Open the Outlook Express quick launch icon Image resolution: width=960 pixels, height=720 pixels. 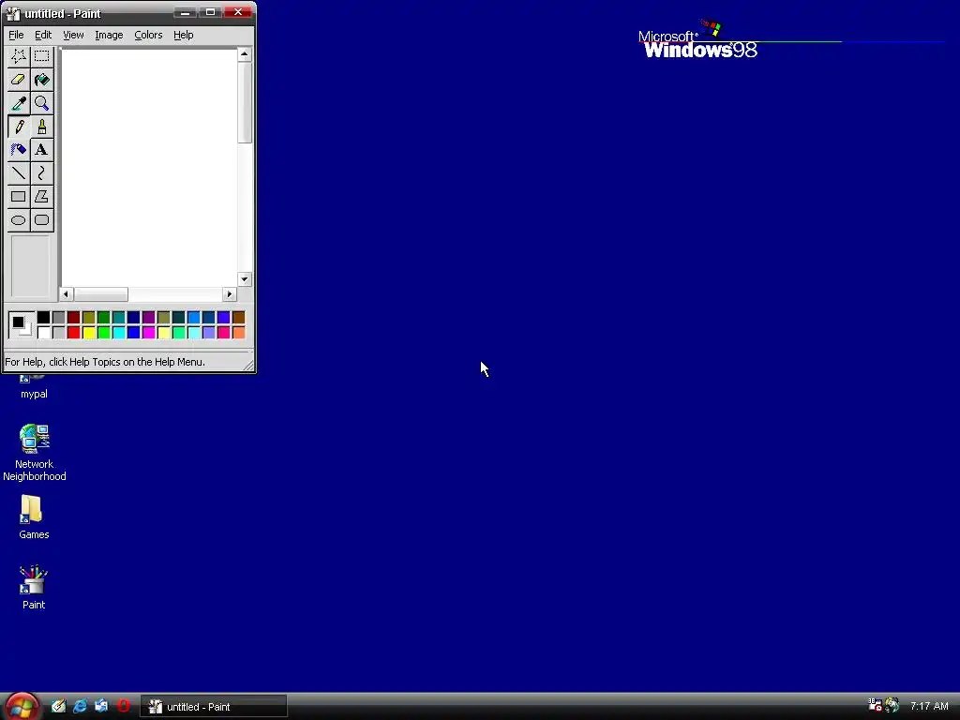click(101, 706)
